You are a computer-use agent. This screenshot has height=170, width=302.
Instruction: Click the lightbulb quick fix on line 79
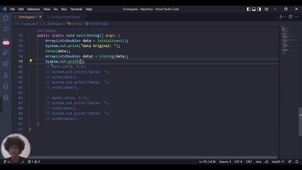tap(31, 61)
